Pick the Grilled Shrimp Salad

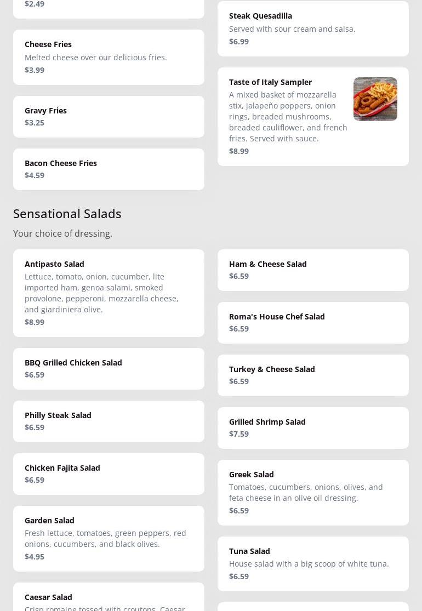coord(312,427)
